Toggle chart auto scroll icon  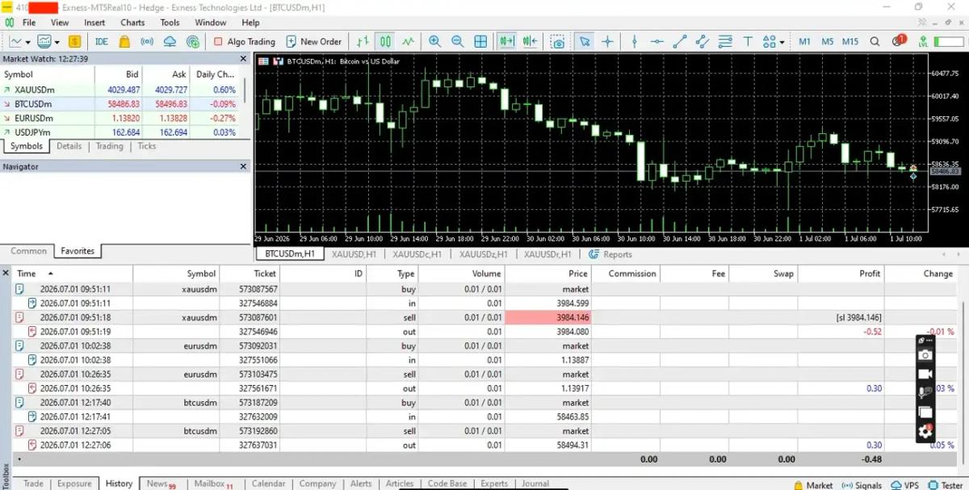507,41
